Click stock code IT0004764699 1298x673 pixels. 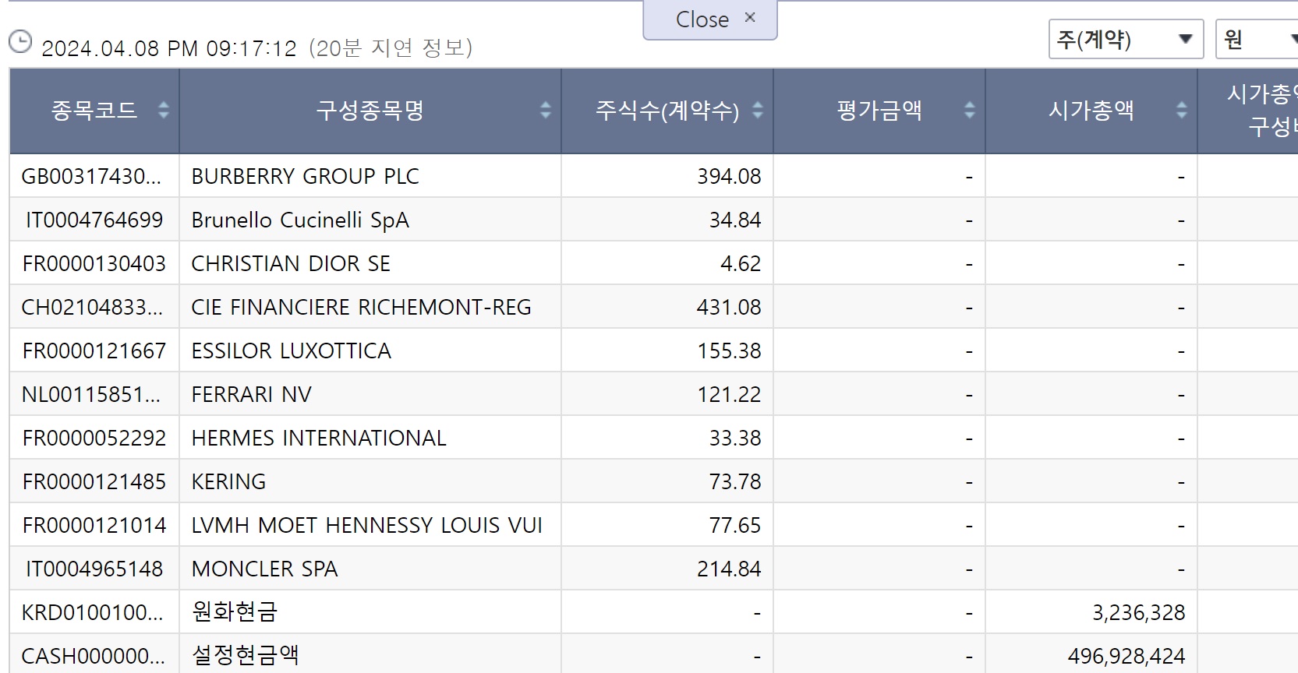(94, 220)
